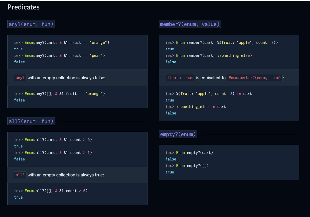310x217 pixels.
Task: Click 'false' result under ':something_else in cart'
Action: click(x=171, y=113)
